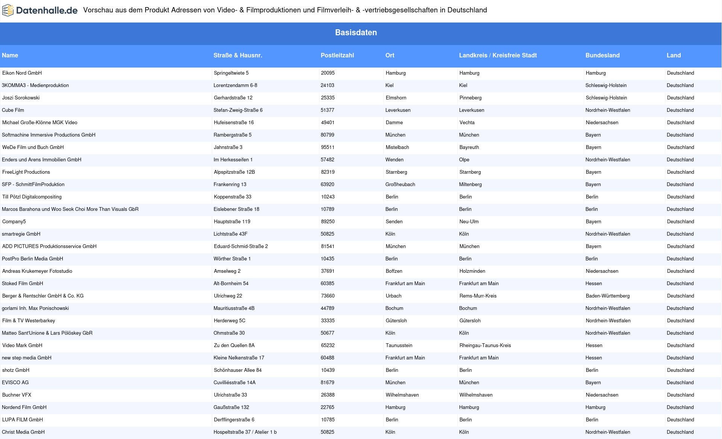Image resolution: width=722 pixels, height=439 pixels.
Task: Select the shotz GmbH cell
Action: [x=15, y=370]
